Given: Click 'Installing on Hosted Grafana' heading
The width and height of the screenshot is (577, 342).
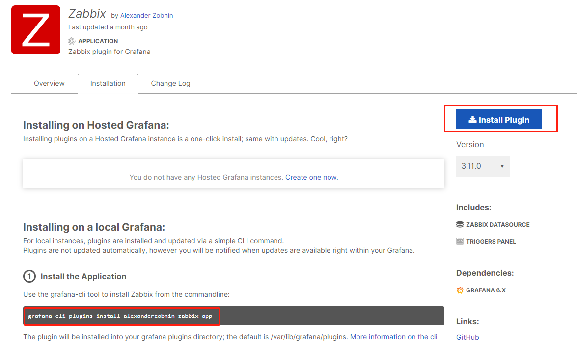Looking at the screenshot, I should [x=96, y=125].
